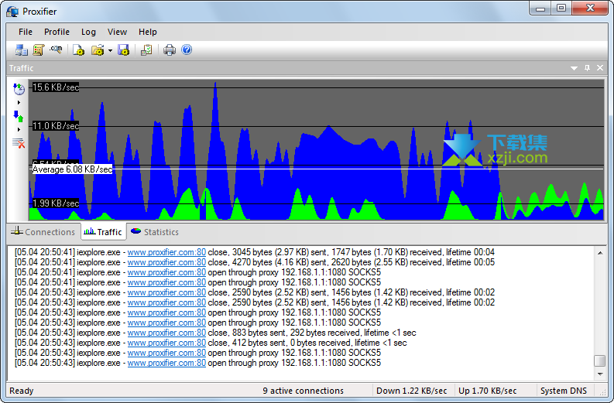Open the File menu
Image resolution: width=614 pixels, height=403 pixels.
[26, 32]
